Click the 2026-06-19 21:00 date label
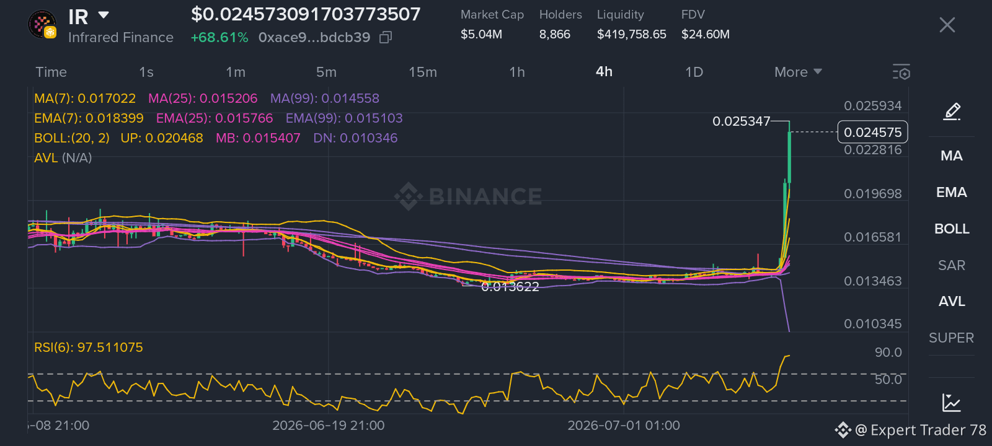Screen dimensions: 992x446 click(x=329, y=426)
